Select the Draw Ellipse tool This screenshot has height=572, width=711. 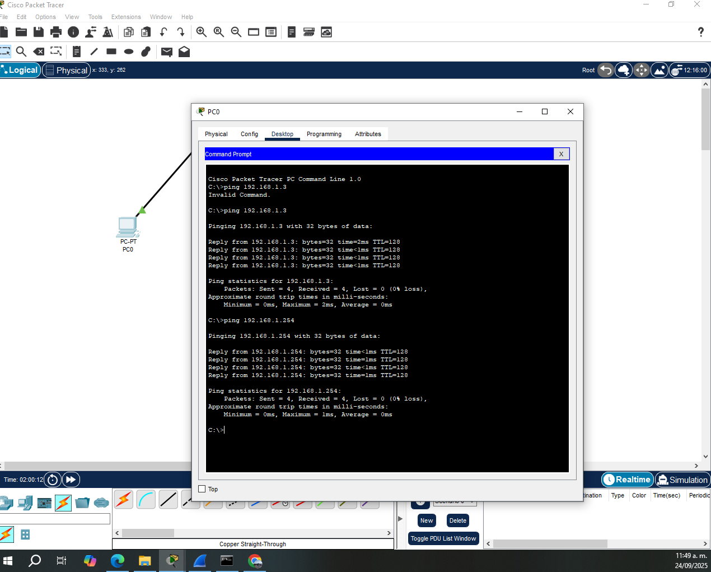[x=129, y=52]
